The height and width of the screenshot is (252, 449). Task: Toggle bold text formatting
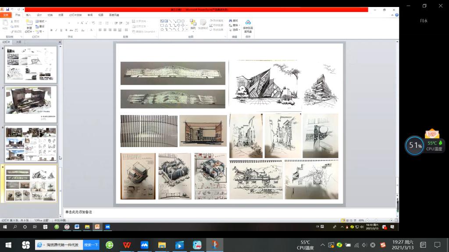click(51, 30)
